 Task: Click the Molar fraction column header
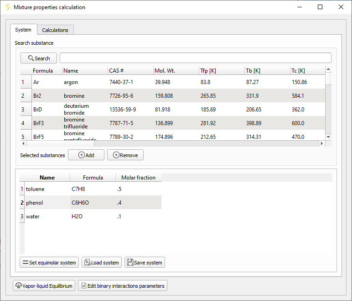(x=138, y=178)
